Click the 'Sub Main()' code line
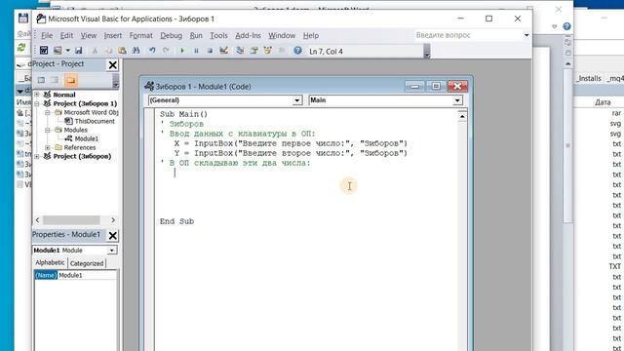Image resolution: width=624 pixels, height=351 pixels. click(183, 114)
